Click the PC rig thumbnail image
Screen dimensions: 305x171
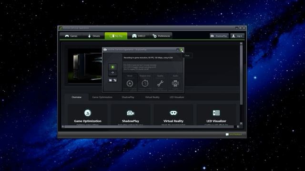85,66
